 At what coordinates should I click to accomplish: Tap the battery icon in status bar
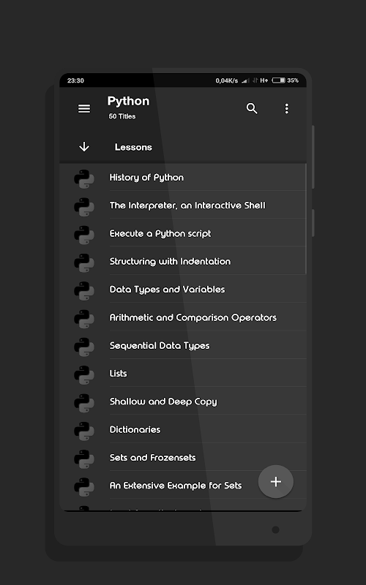pyautogui.click(x=279, y=80)
